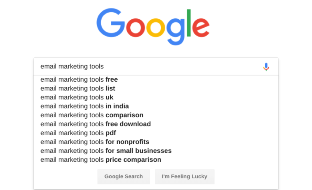Select suggestion email marketing tools for nonprofits
This screenshot has height=190, width=312.
click(94, 142)
